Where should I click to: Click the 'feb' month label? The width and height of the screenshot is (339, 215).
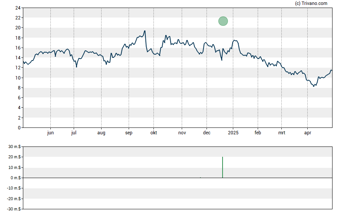[258, 133]
